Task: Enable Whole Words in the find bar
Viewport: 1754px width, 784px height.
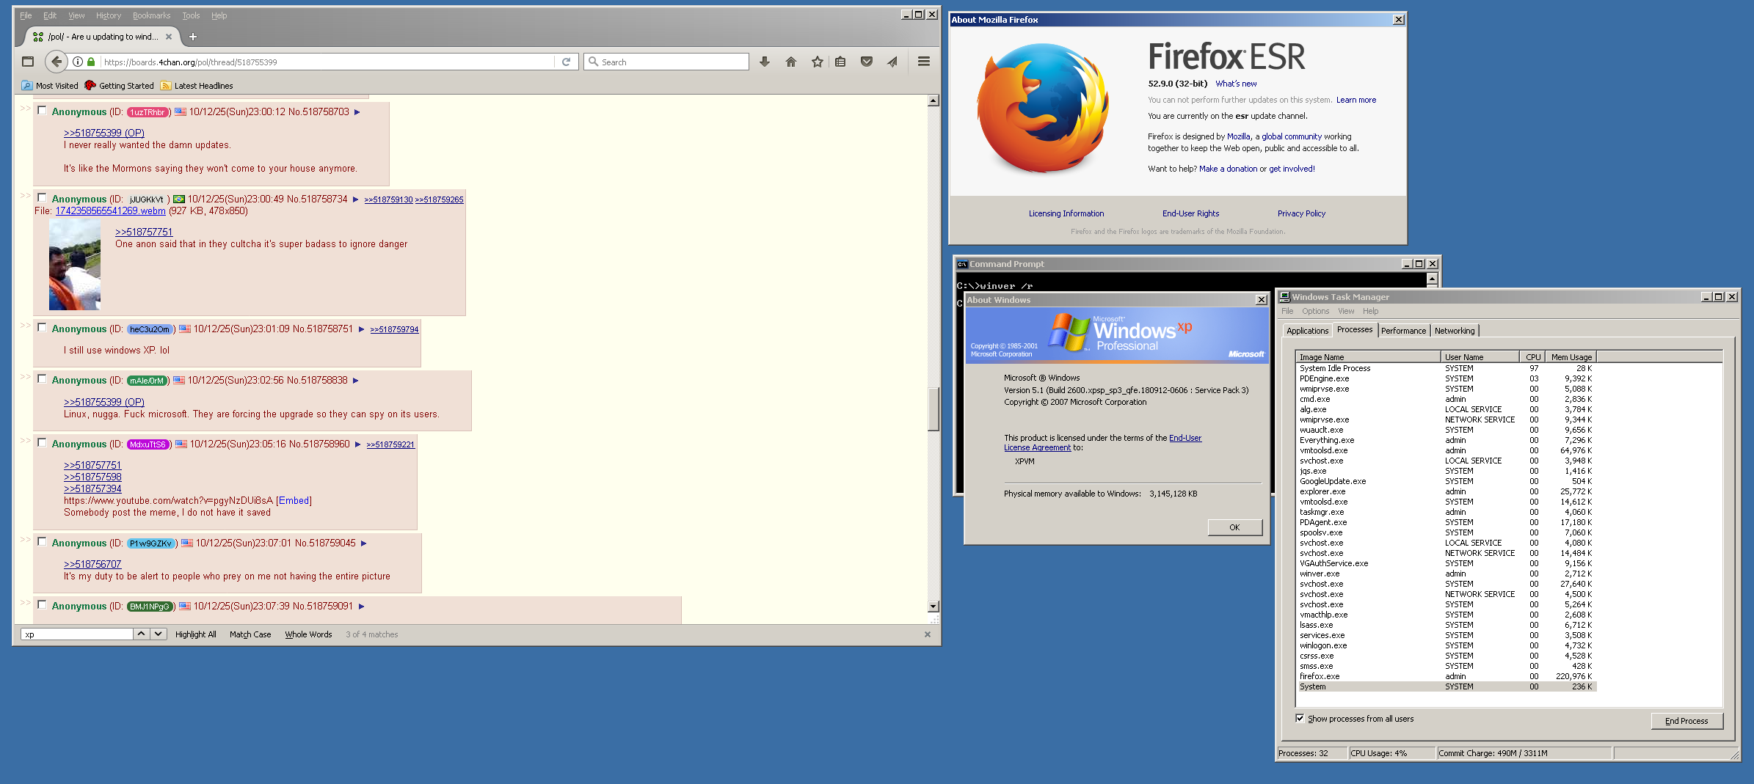Action: coord(308,634)
